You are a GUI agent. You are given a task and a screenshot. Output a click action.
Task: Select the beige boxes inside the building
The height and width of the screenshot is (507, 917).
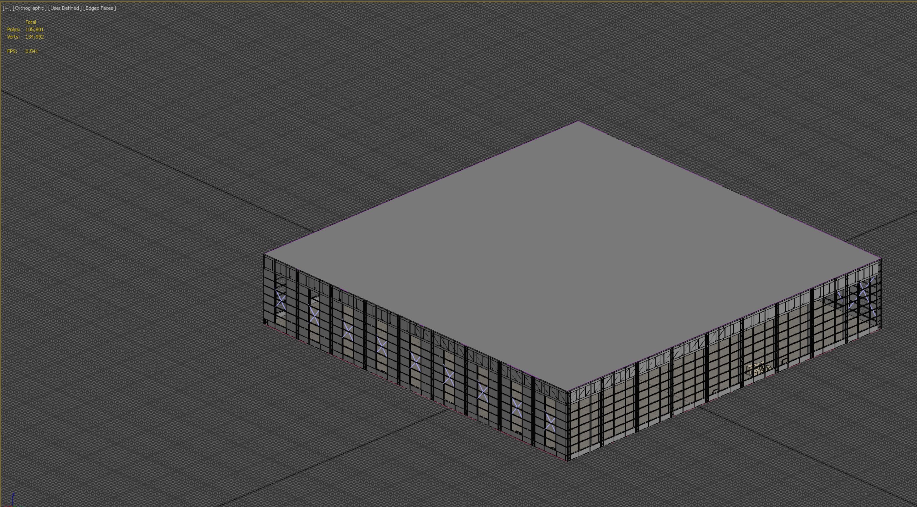[x=758, y=368]
